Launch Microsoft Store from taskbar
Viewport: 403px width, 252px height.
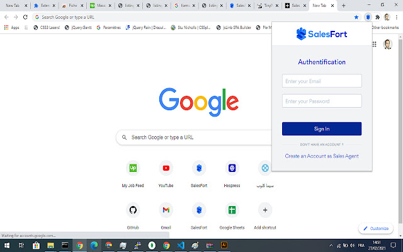pyautogui.click(x=36, y=245)
